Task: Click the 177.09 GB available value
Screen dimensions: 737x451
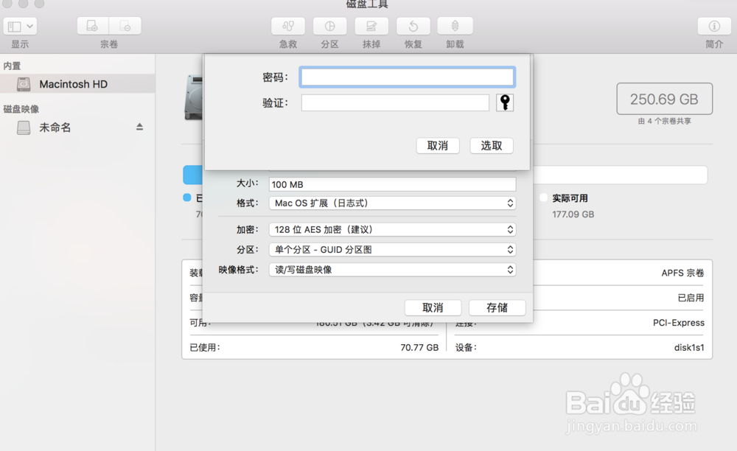Action: point(573,214)
